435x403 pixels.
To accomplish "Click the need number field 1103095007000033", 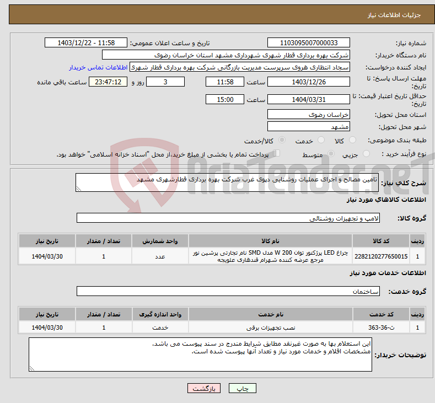I will 309,42.
